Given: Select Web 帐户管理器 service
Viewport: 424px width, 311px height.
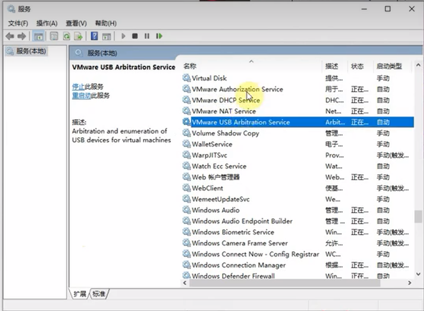Looking at the screenshot, I should point(297,177).
